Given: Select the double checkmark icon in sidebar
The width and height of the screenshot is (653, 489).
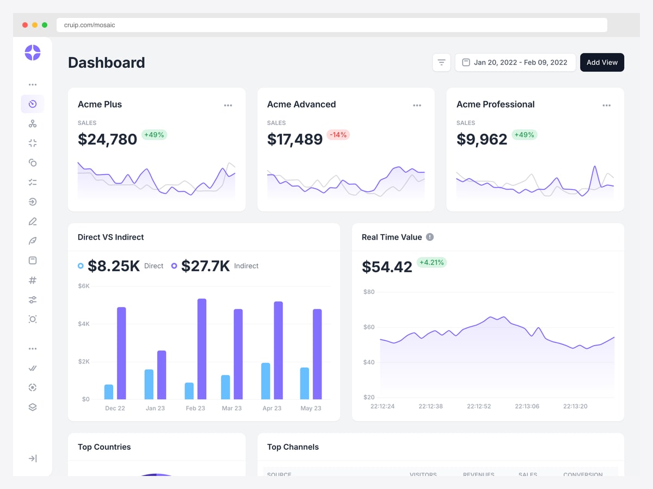Looking at the screenshot, I should click(x=33, y=368).
